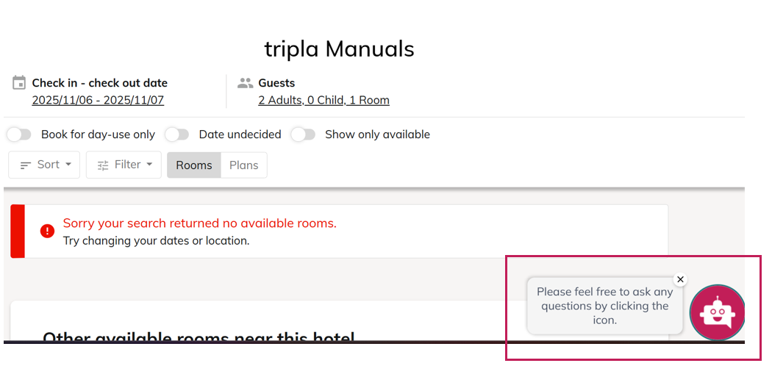Close the chatbot tooltip bubble

click(x=680, y=279)
